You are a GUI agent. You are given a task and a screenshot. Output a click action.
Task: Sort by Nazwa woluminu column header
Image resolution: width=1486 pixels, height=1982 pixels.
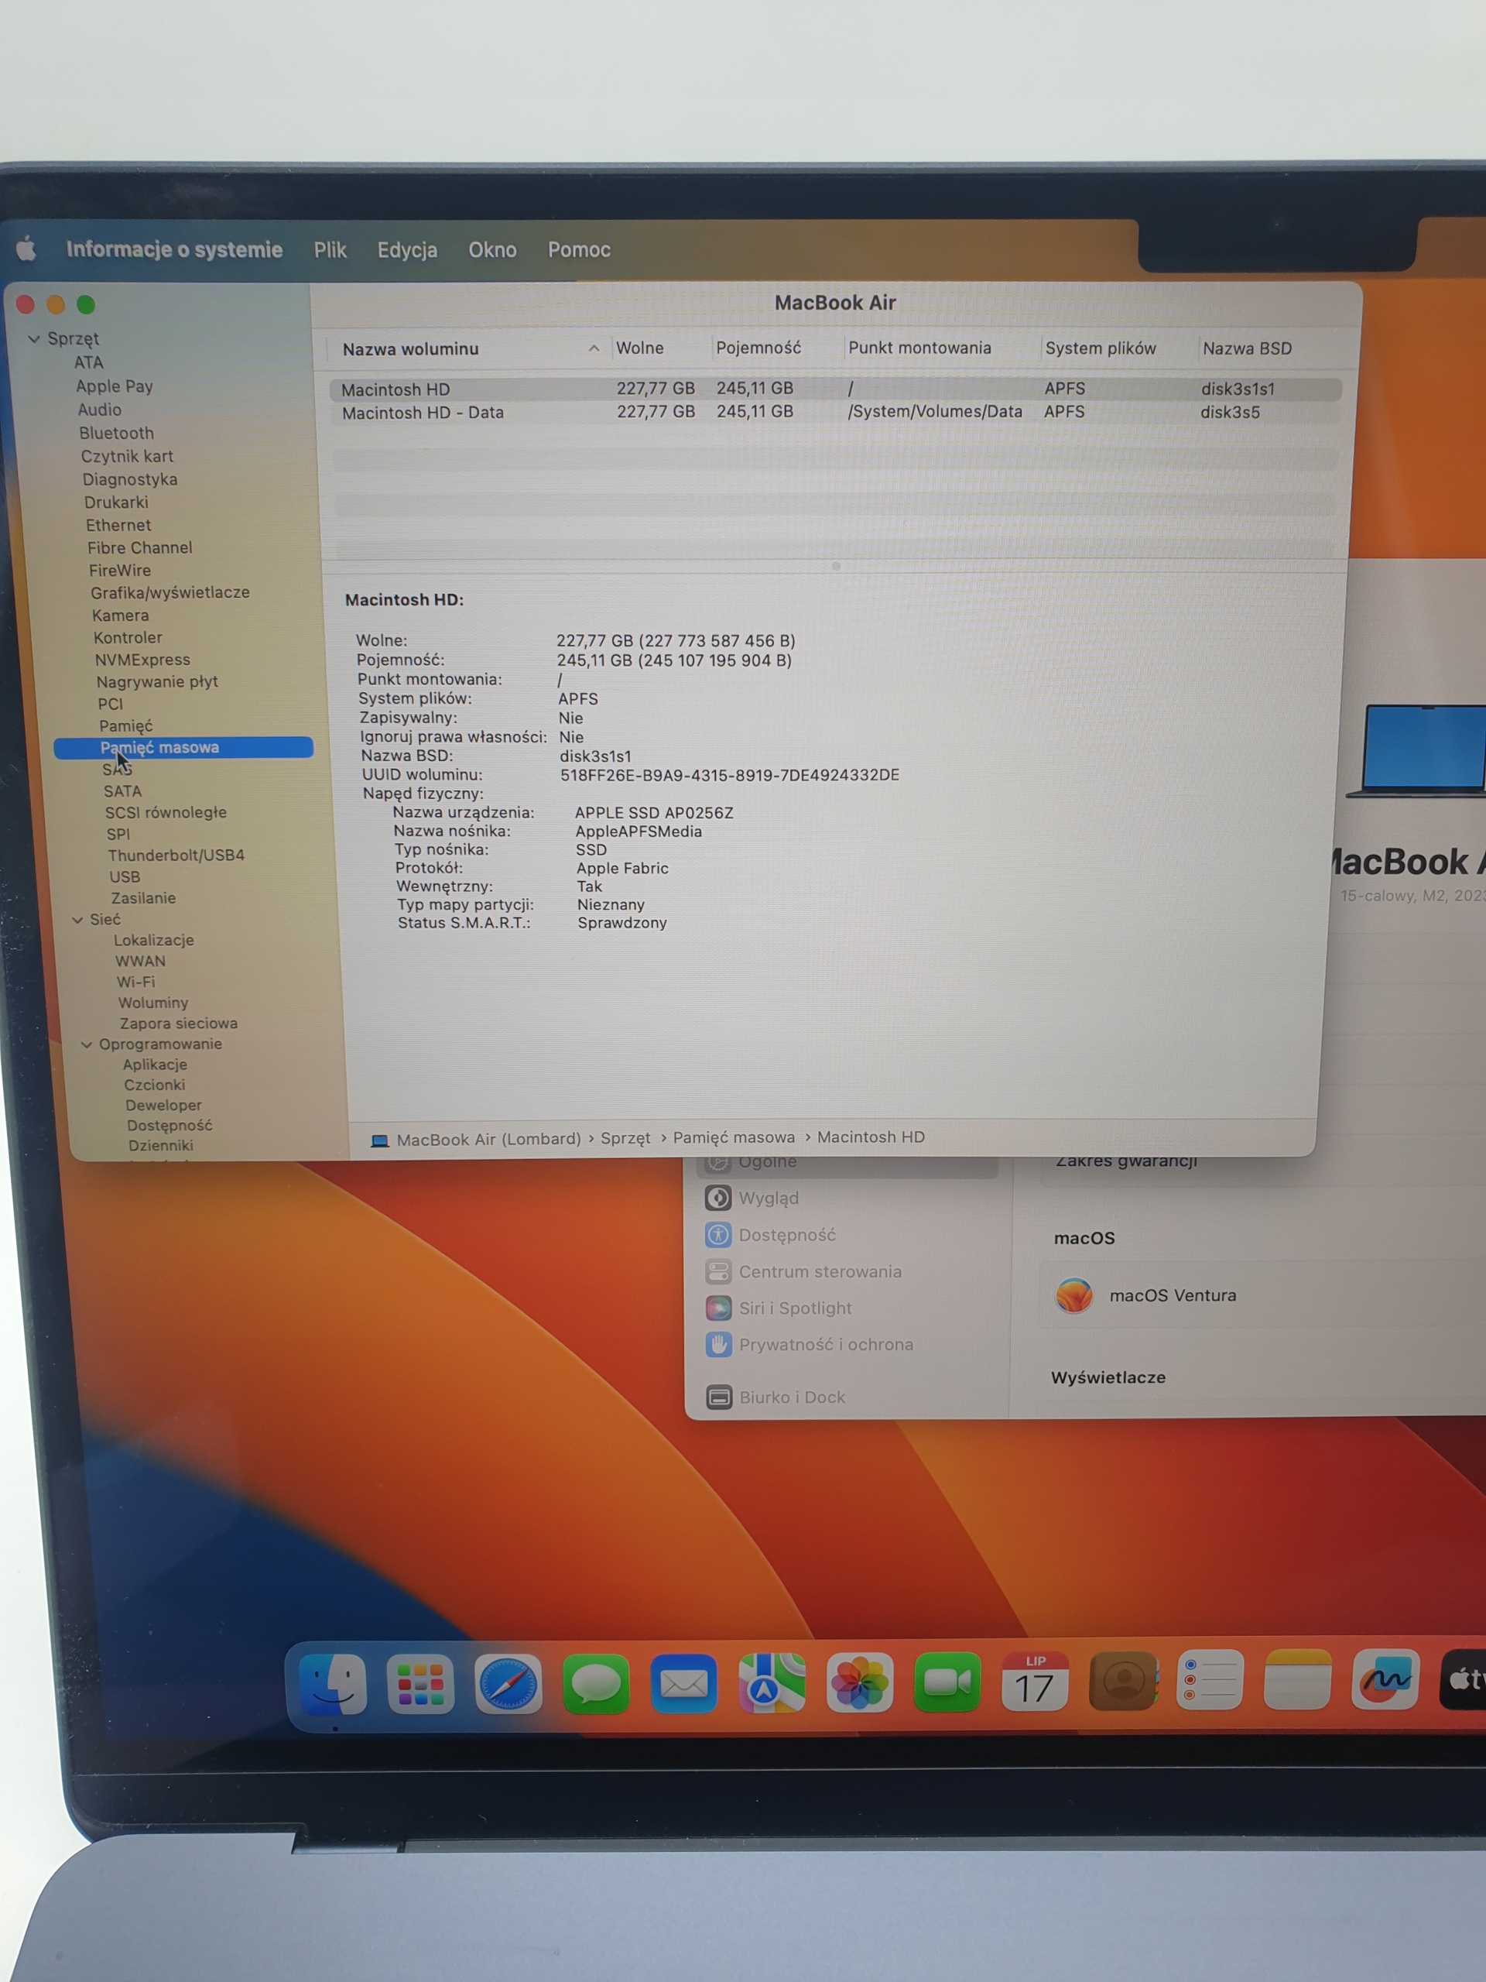[410, 348]
